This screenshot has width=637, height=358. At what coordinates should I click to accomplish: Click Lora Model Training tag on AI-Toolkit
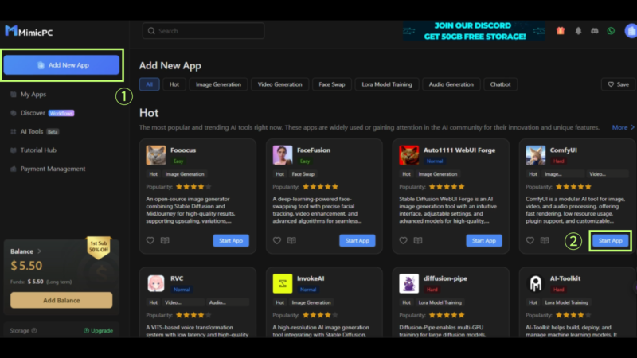pos(566,302)
